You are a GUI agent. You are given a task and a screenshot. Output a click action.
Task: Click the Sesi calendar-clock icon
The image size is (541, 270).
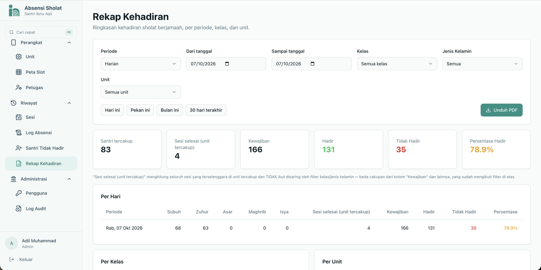click(x=19, y=117)
